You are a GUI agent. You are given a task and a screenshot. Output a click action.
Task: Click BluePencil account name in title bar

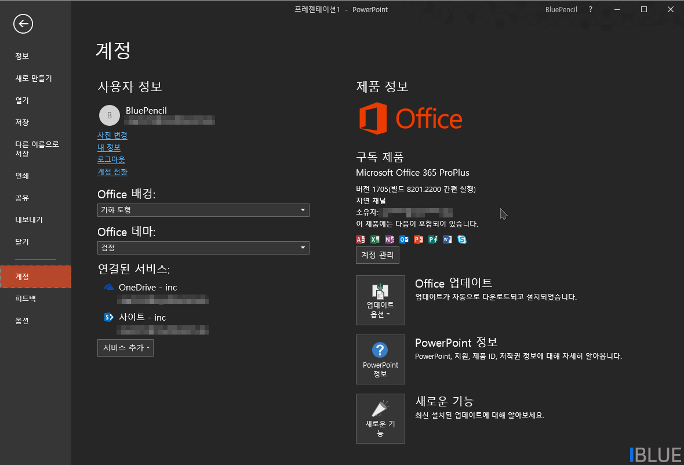[x=561, y=10]
